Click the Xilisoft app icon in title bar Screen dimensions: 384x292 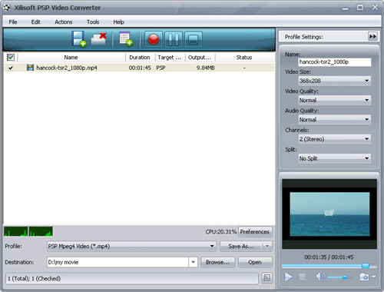point(7,8)
